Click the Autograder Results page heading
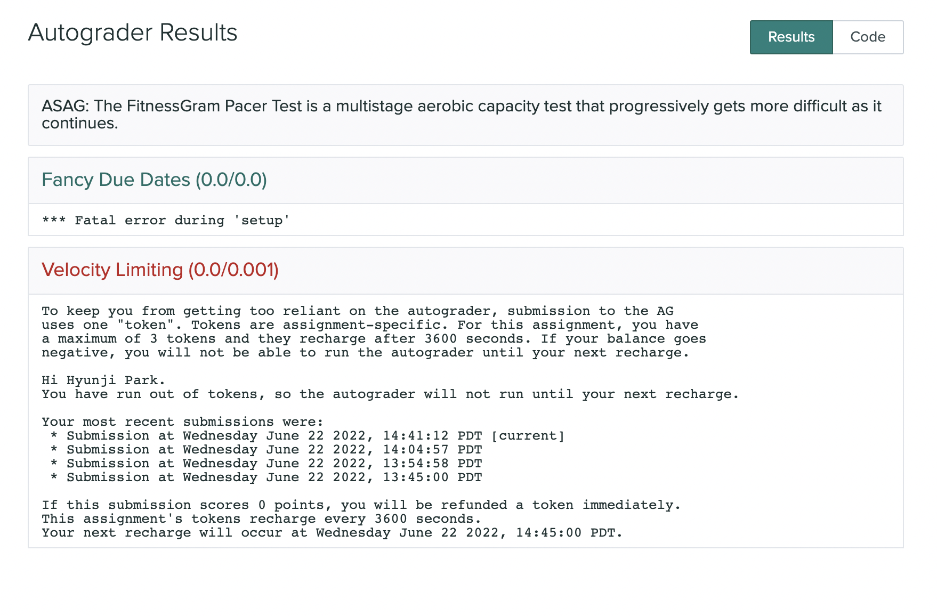The height and width of the screenshot is (616, 937). 133,33
